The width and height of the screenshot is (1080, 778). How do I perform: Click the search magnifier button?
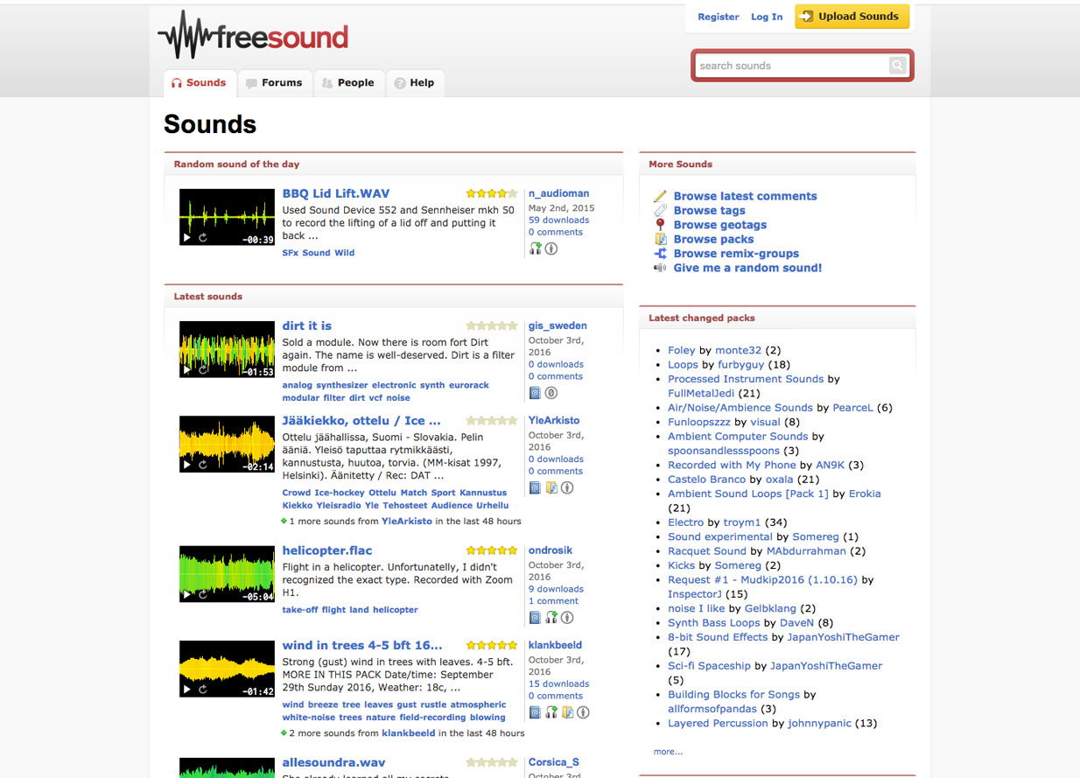[x=898, y=66]
